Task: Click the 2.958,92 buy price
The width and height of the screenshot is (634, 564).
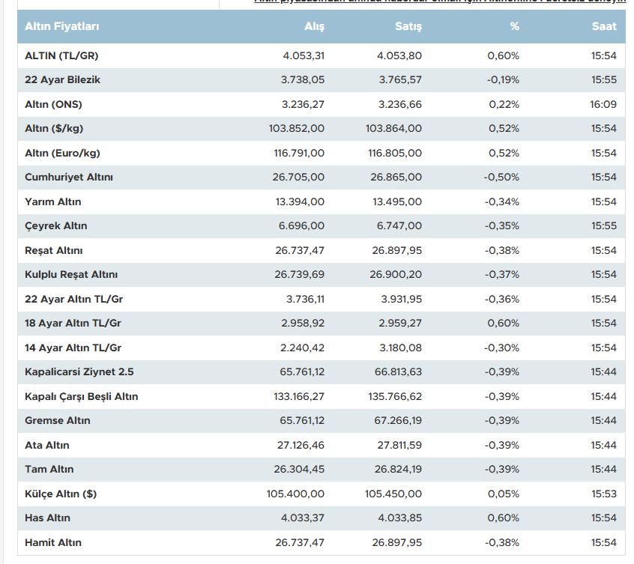Action: (303, 324)
